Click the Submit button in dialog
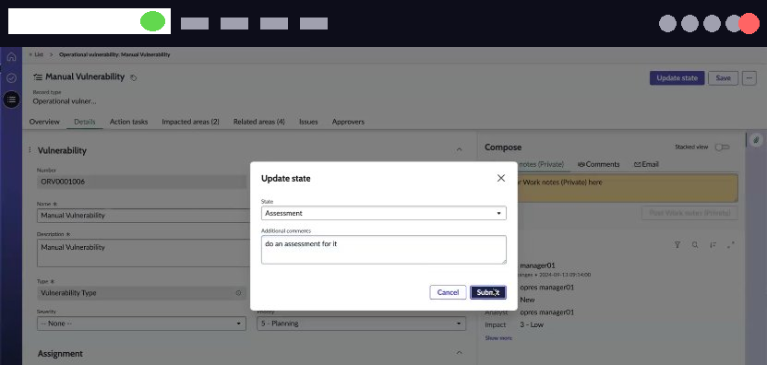 [x=488, y=292]
